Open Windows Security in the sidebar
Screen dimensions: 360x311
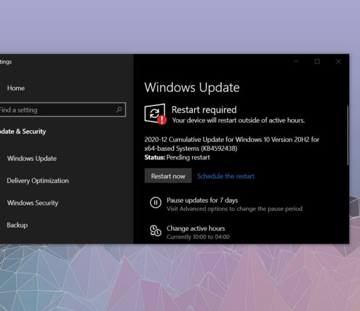32,203
